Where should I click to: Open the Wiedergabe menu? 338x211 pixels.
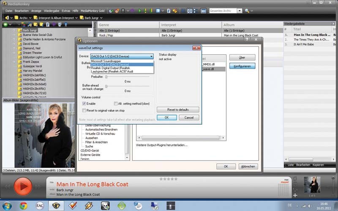52,11
